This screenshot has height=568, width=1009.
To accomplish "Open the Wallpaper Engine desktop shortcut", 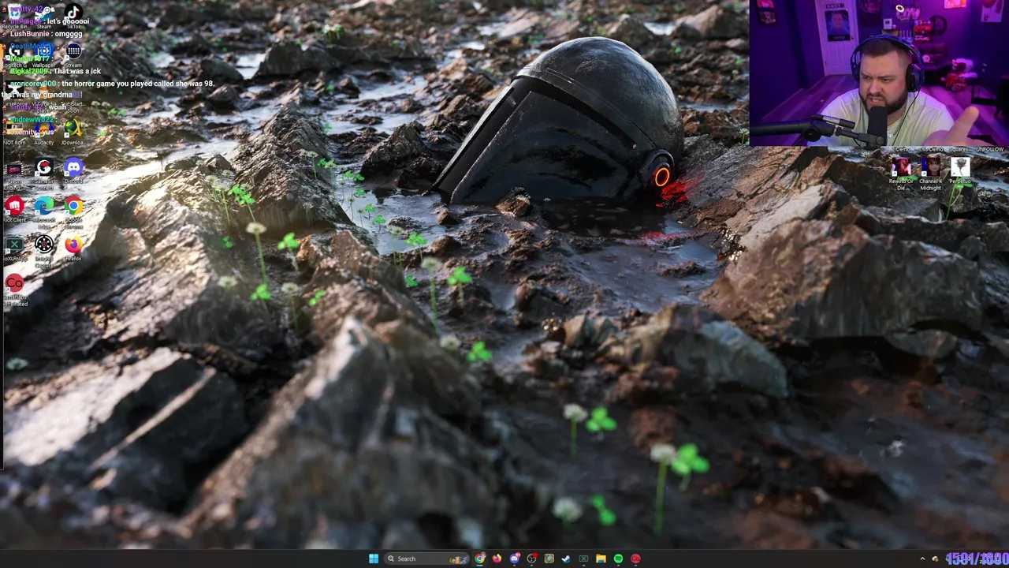I will click(x=44, y=54).
